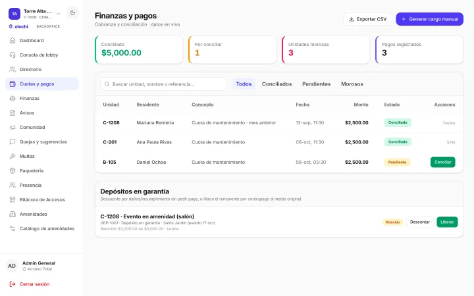The image size is (474, 296).
Task: Switch to Conciliados tab
Action: coord(276,84)
